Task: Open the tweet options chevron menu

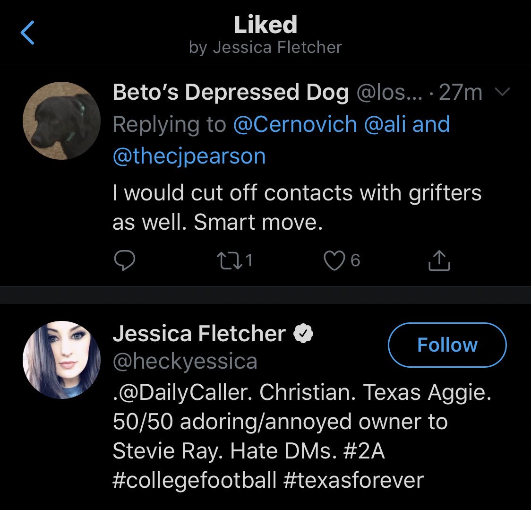Action: click(502, 92)
